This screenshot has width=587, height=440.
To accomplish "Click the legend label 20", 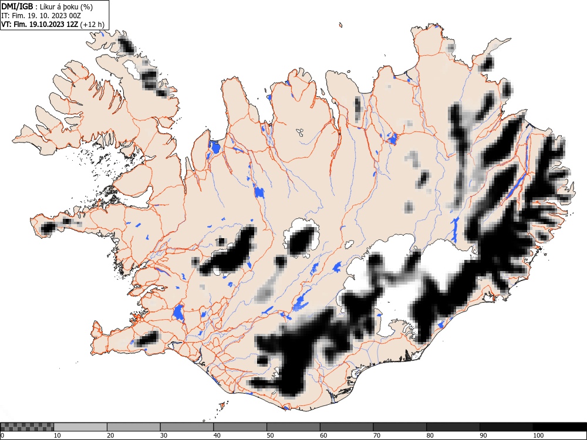I will [110, 435].
